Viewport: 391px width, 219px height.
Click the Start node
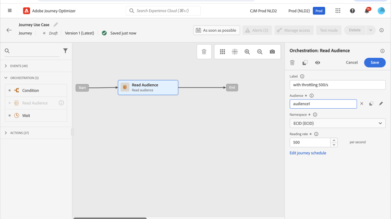tap(82, 87)
